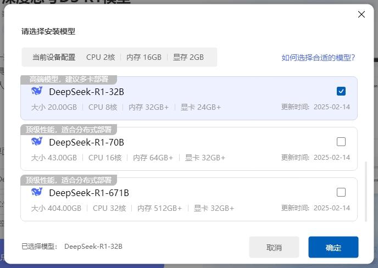
Task: Open the 如何选择合适的模型? link
Action: (x=318, y=58)
